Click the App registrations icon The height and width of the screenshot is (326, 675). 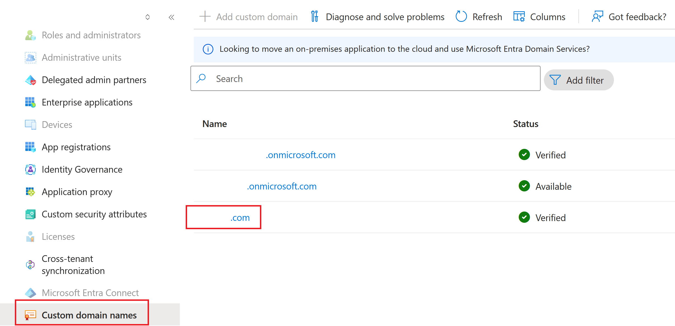[x=30, y=147]
